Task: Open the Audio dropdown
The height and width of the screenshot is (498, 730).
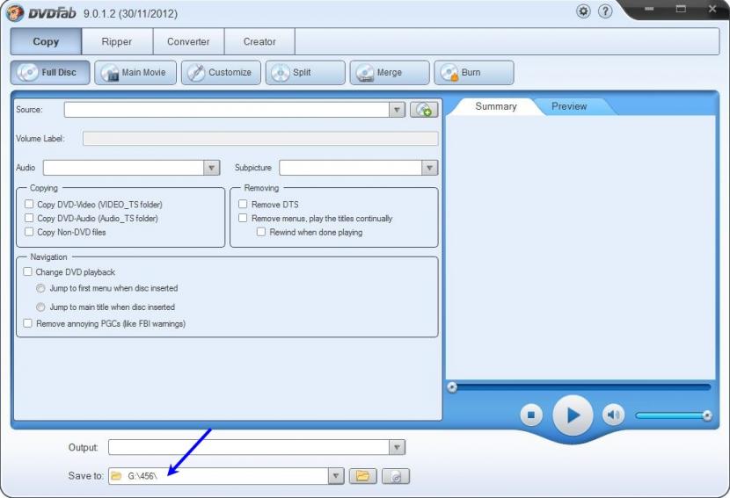Action: pos(211,168)
